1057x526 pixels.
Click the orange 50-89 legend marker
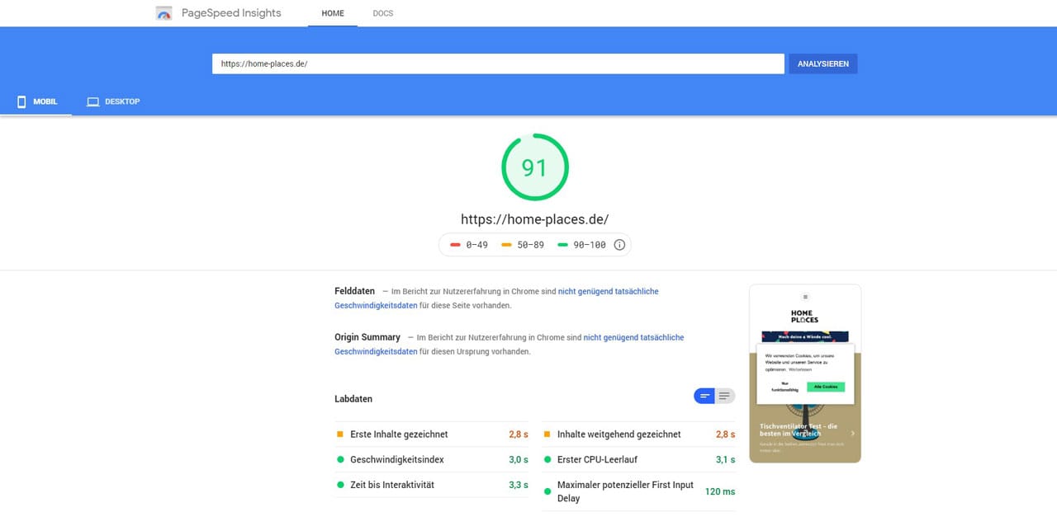coord(506,245)
